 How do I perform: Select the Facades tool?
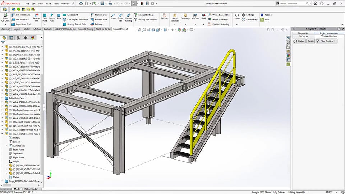coord(266,15)
